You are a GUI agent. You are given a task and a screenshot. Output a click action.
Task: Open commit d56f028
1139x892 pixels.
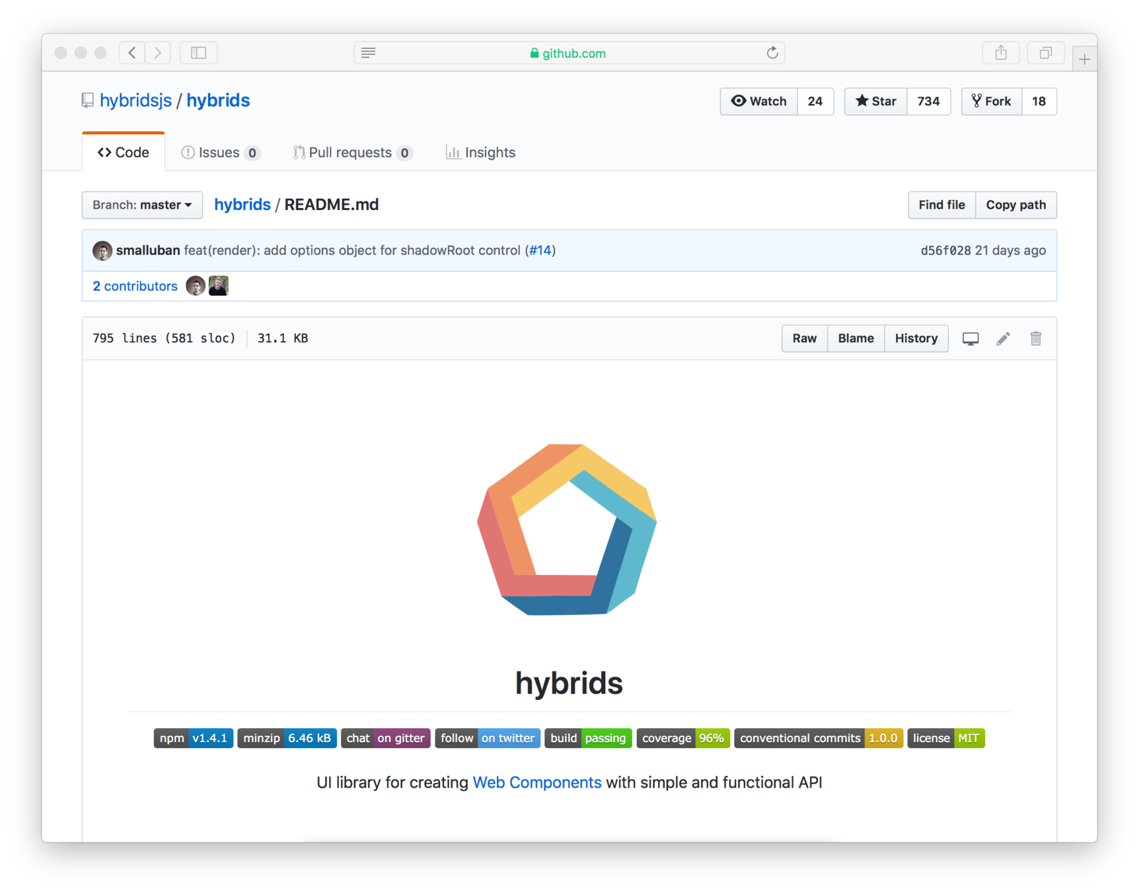945,250
